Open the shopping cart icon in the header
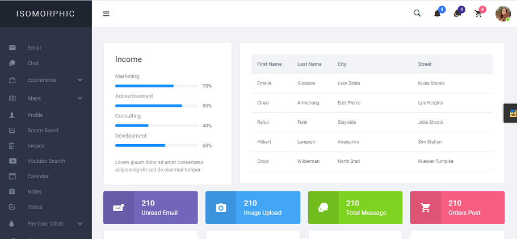The image size is (517, 239). 478,14
